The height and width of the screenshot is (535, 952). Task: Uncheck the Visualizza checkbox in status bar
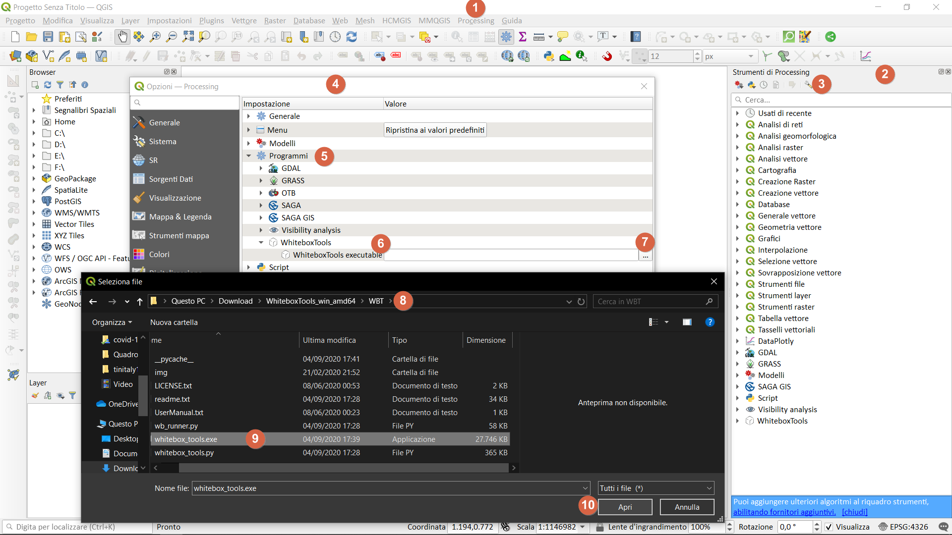pyautogui.click(x=830, y=527)
